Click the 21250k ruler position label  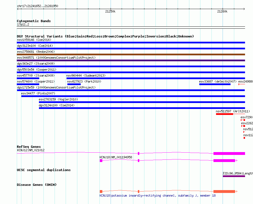(x=110, y=11)
